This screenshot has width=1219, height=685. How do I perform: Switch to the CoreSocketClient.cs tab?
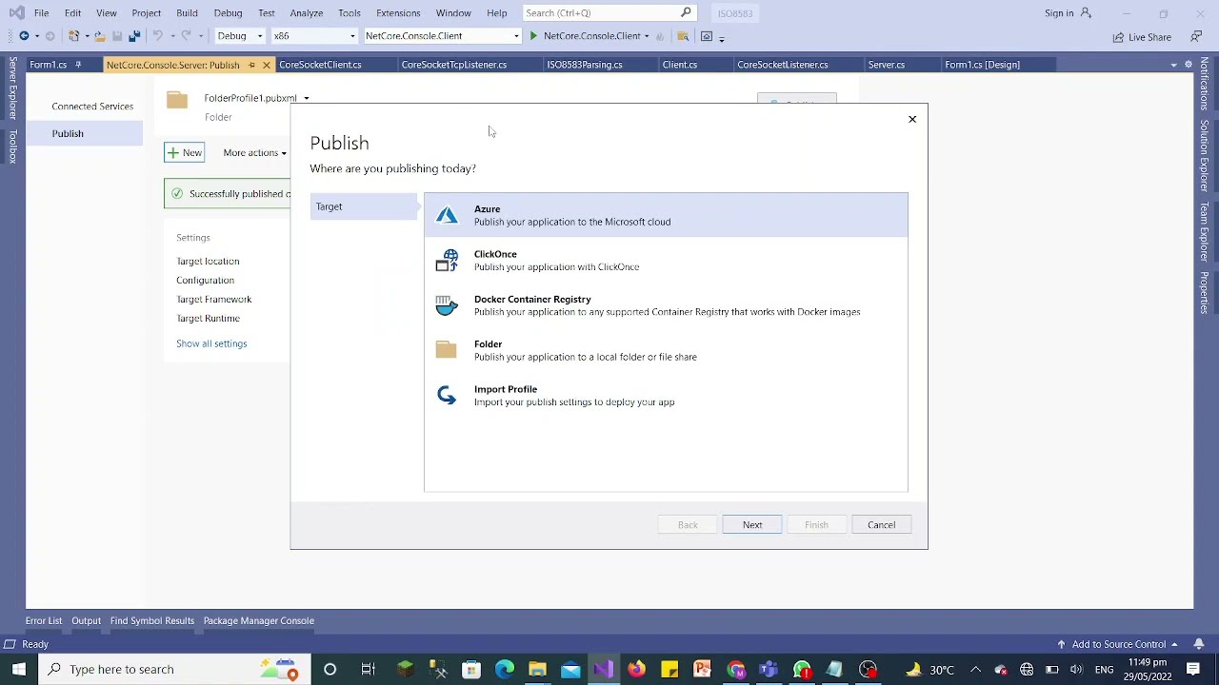pos(320,65)
